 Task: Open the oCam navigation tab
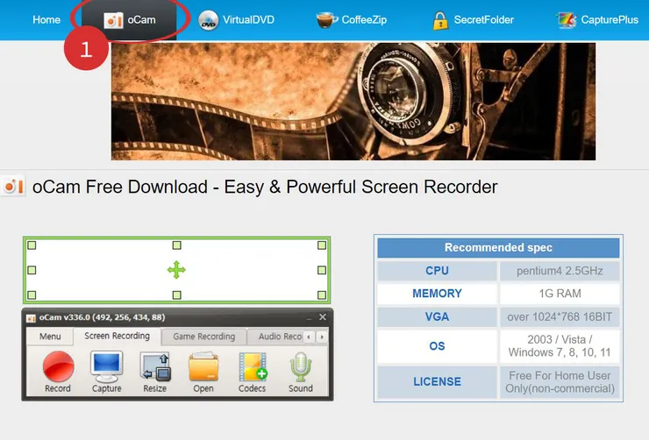[129, 20]
